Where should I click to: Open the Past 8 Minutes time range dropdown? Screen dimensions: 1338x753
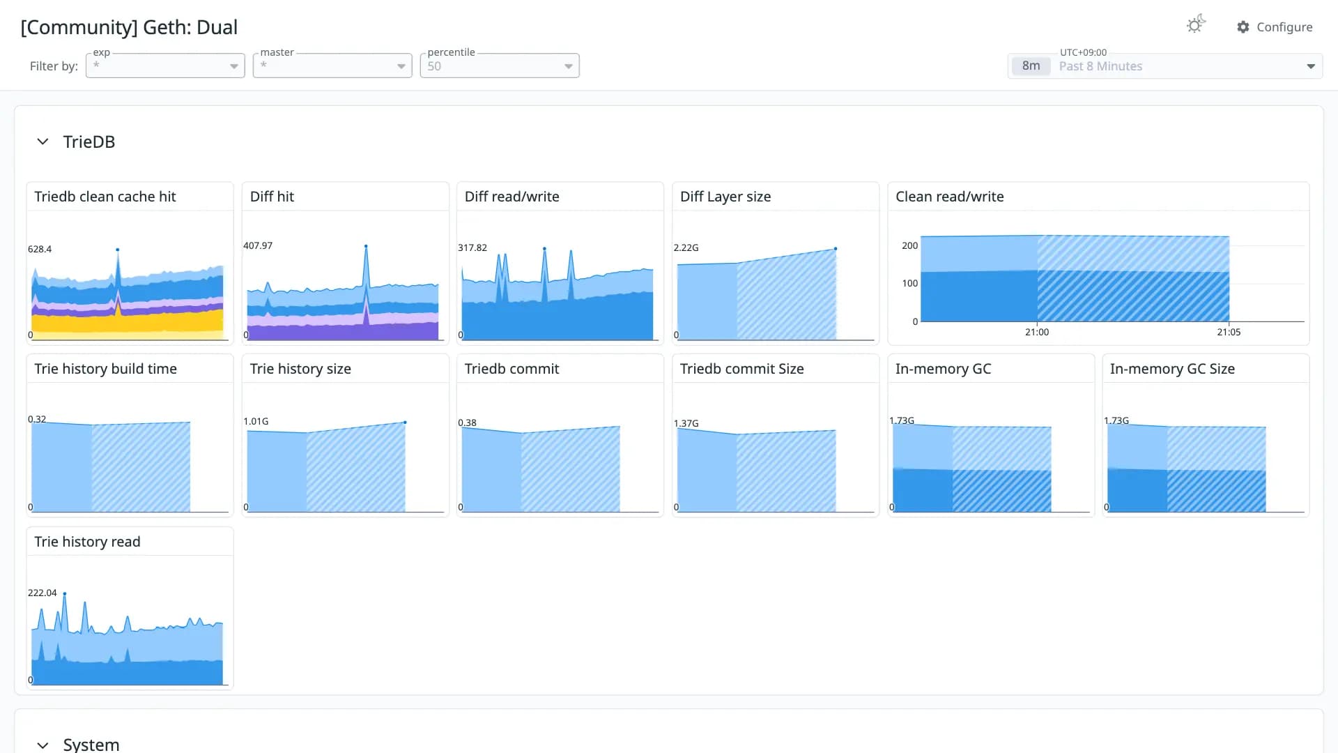(1165, 66)
